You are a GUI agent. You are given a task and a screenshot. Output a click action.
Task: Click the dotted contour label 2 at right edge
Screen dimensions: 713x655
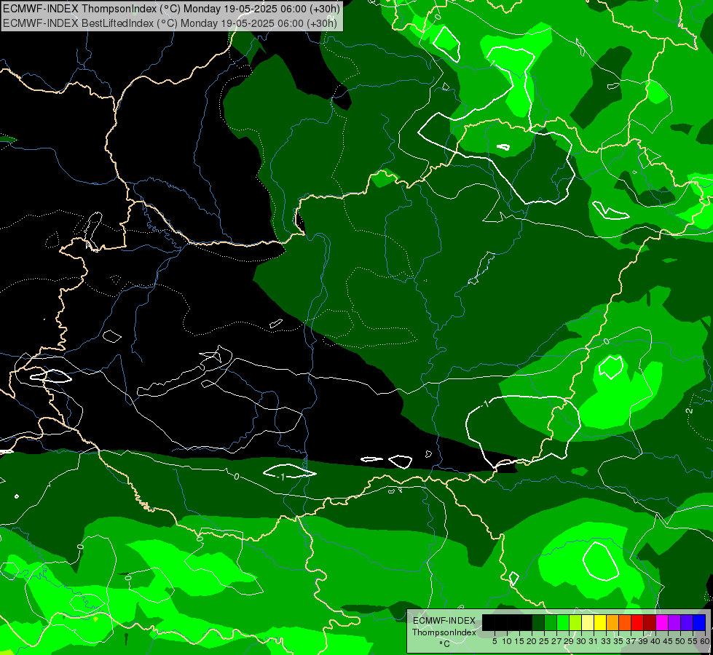pos(690,410)
